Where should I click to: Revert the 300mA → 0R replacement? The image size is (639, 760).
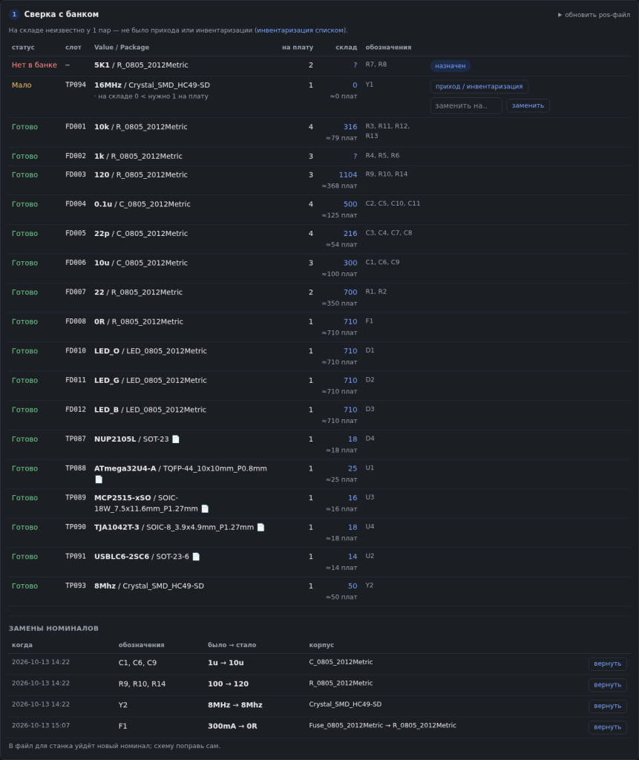point(608,727)
